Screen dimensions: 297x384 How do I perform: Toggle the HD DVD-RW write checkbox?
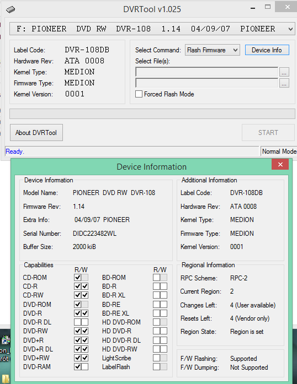pyautogui.click(x=163, y=349)
